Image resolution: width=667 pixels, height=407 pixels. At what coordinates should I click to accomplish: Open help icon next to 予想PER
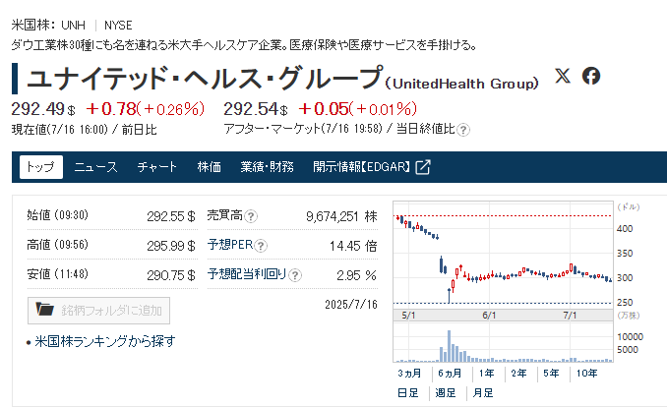261,246
